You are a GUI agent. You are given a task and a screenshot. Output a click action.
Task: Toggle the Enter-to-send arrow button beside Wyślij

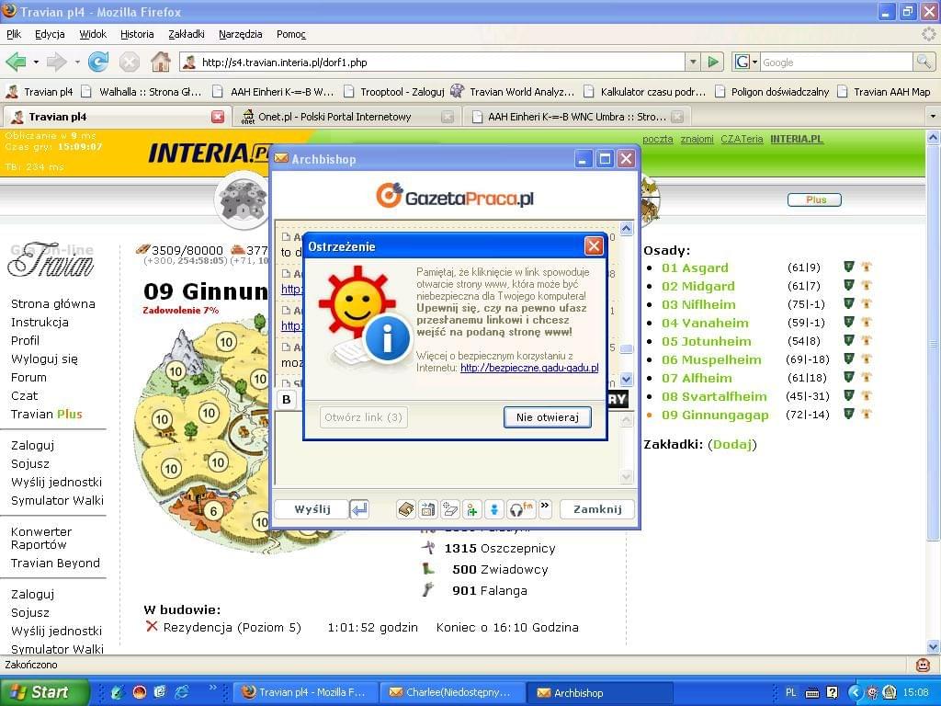(359, 509)
